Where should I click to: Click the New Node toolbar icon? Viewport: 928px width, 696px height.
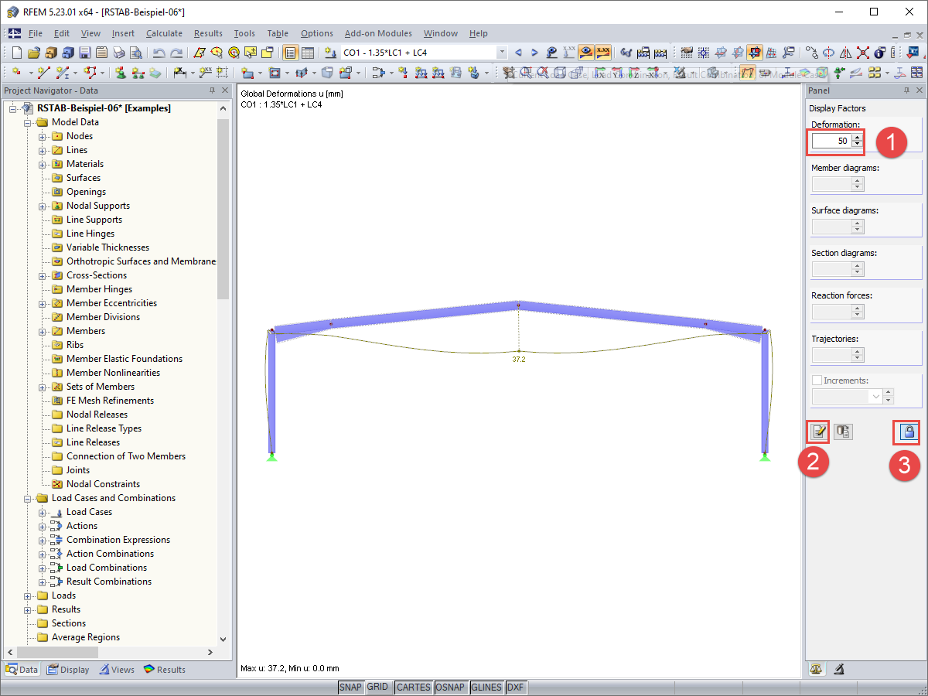(x=16, y=73)
